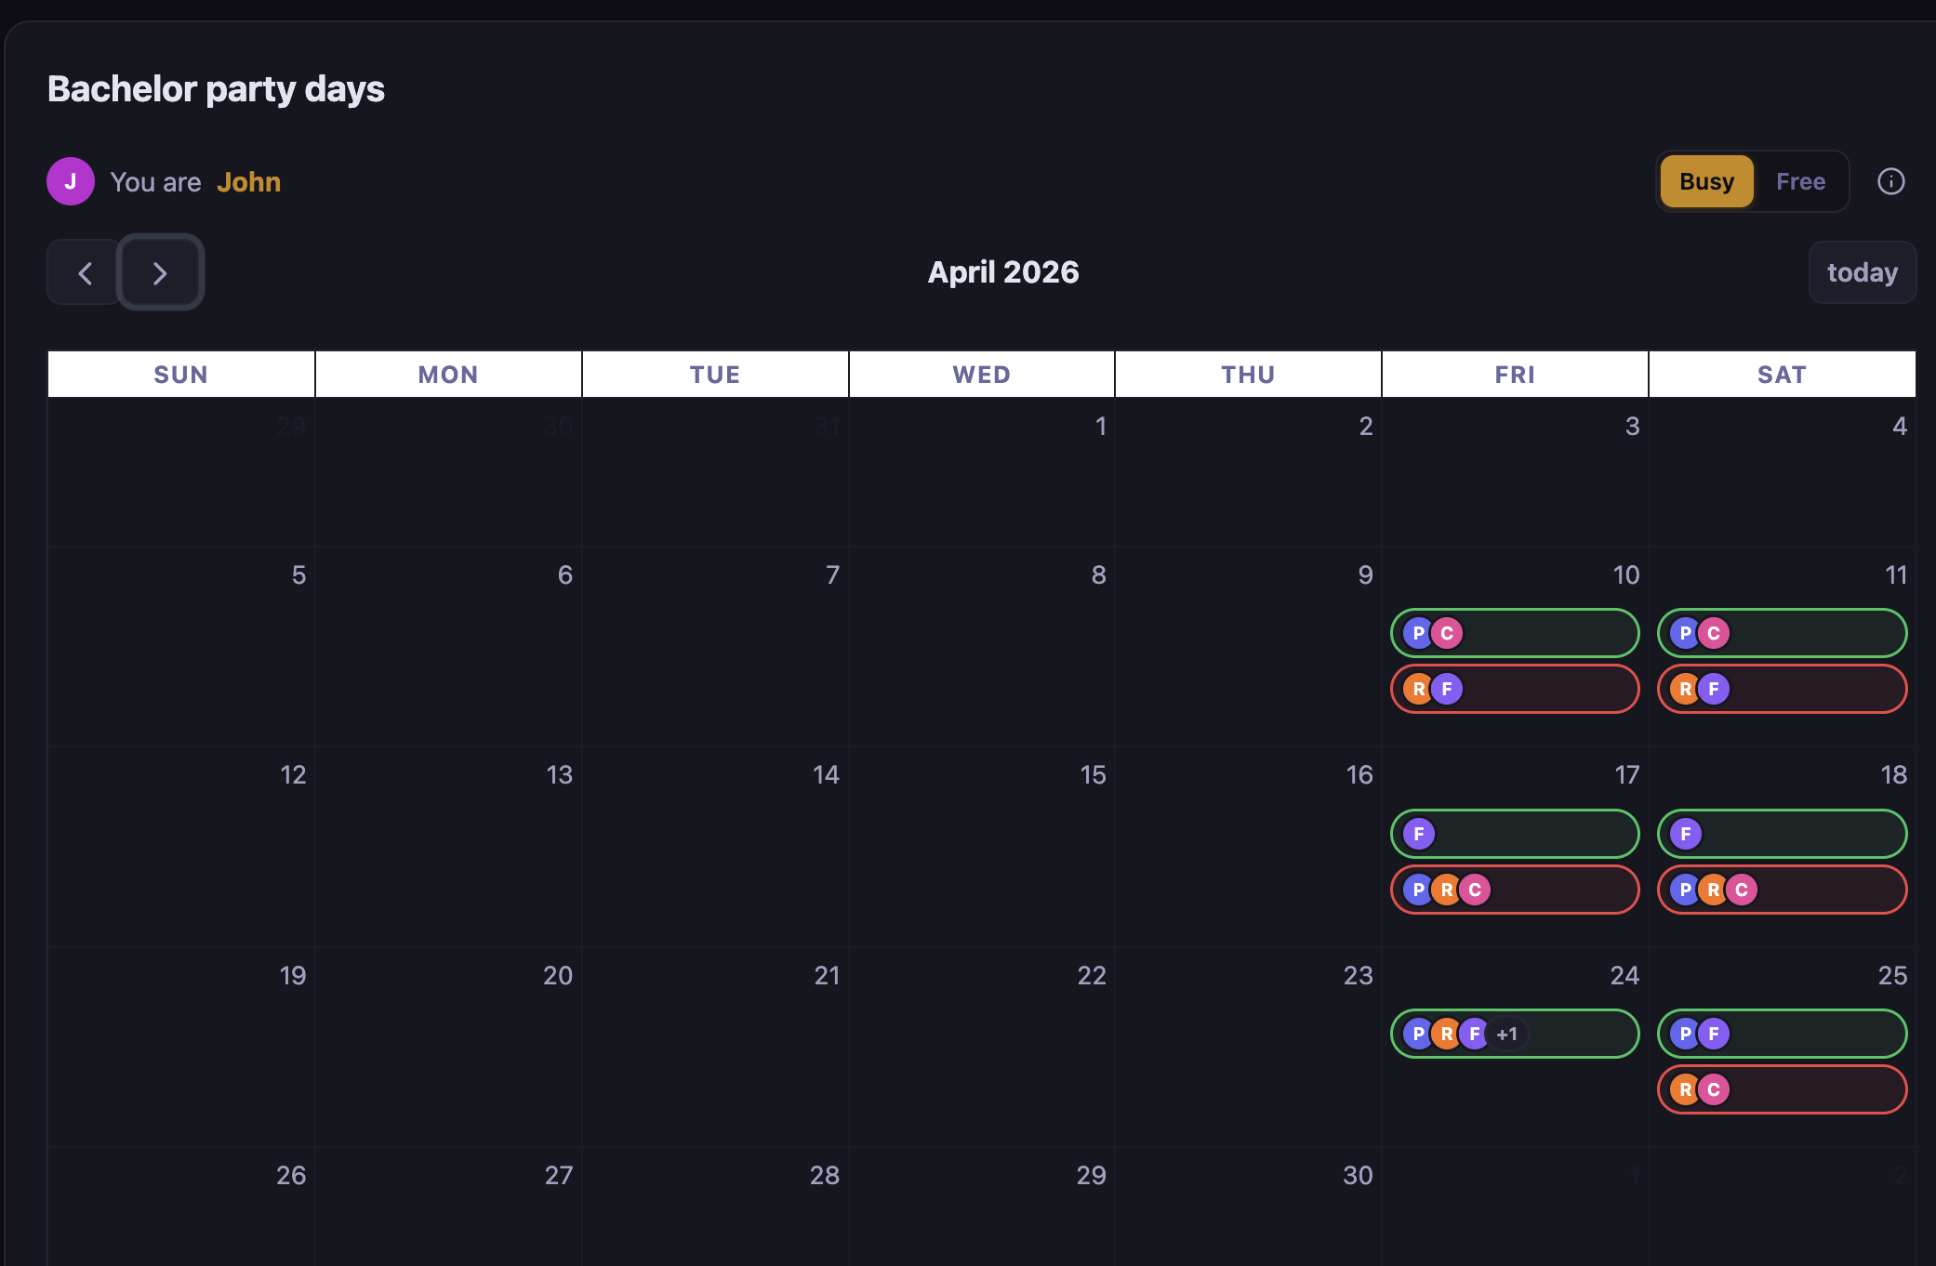Screen dimensions: 1936x1266
Task: Select the day cell for April 20
Action: 448,1048
